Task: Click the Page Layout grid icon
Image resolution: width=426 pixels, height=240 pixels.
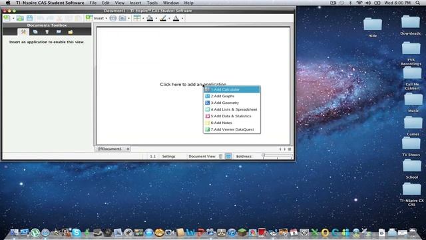Action: coord(137,18)
